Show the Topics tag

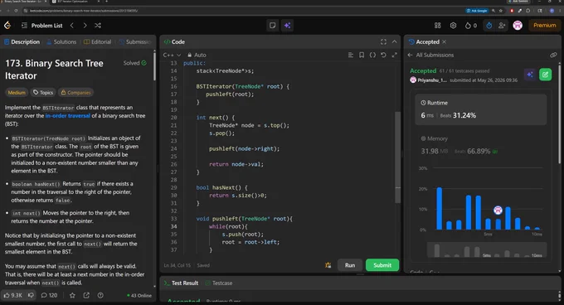[x=43, y=93]
